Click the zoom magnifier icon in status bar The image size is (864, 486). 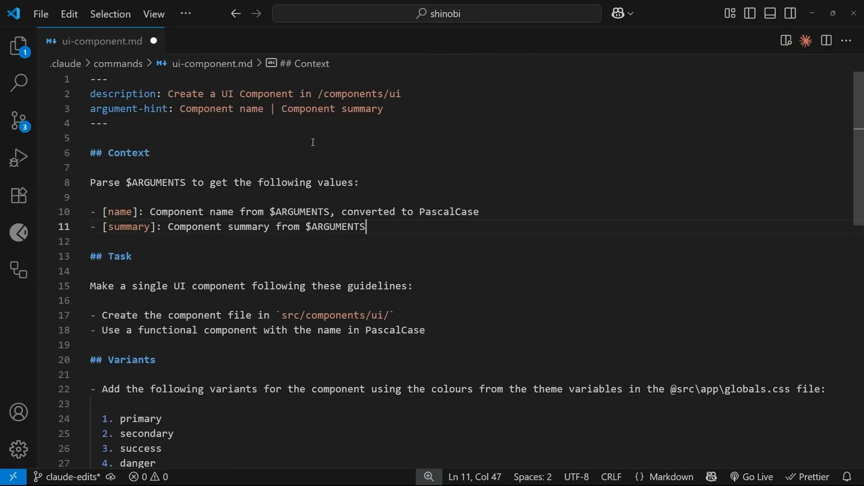click(x=429, y=477)
